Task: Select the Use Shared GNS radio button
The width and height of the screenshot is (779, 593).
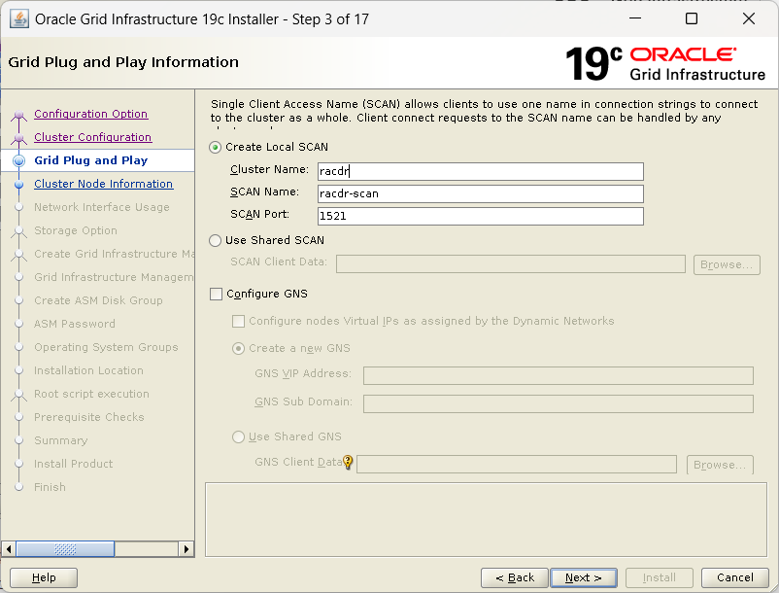Action: (x=239, y=436)
